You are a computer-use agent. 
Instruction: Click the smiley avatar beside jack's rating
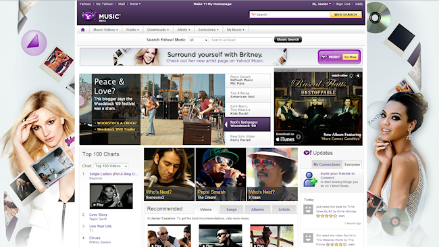(x=308, y=209)
